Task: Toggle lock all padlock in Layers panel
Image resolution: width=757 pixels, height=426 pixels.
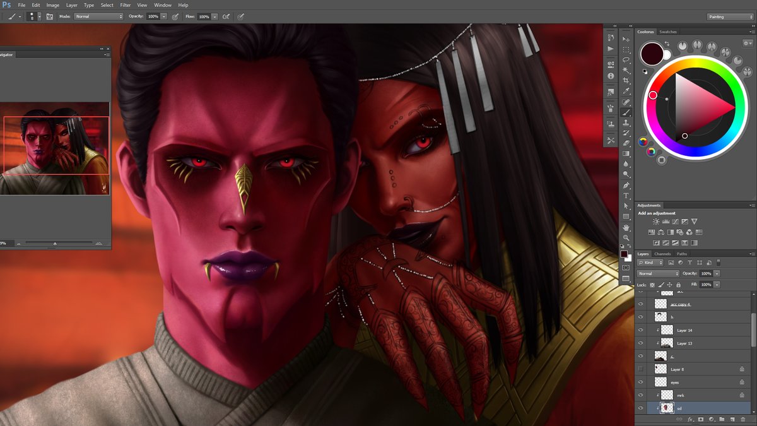Action: (678, 285)
